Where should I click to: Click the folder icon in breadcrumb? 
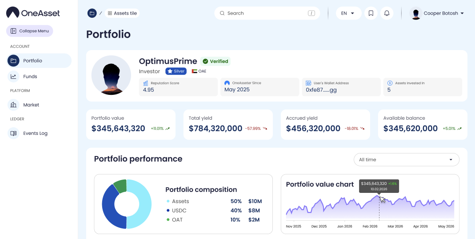[92, 13]
